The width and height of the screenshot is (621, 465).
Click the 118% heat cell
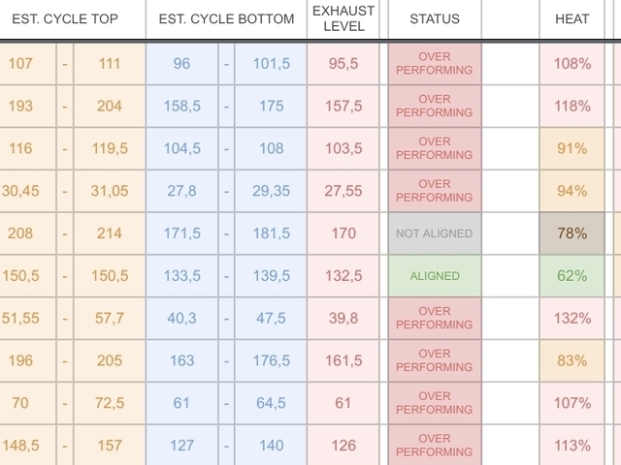tap(572, 106)
